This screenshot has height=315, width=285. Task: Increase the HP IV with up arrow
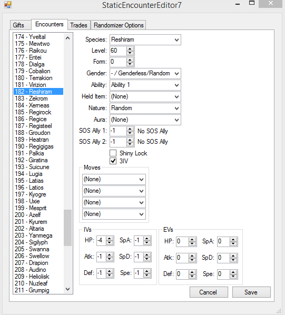pos(110,239)
